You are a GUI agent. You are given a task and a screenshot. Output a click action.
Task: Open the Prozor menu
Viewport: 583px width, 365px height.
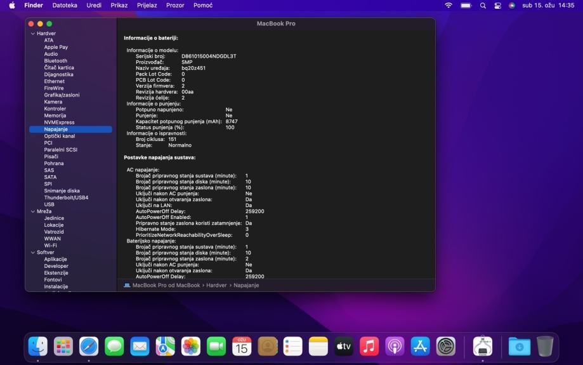pyautogui.click(x=175, y=5)
